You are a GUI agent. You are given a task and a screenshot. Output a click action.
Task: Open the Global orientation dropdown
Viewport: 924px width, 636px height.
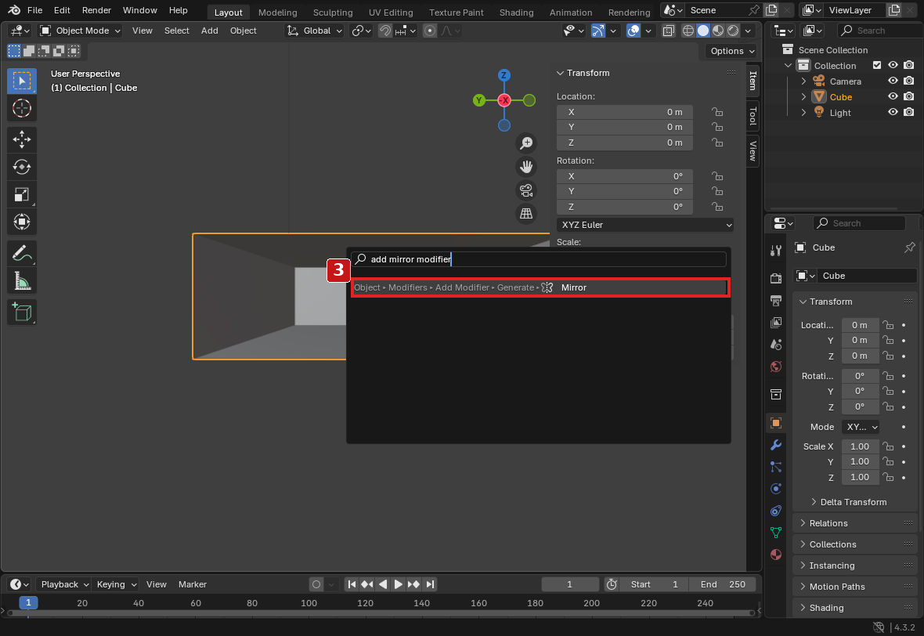(x=314, y=31)
